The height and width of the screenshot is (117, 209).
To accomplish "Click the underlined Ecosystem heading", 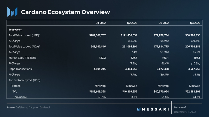I will 15,30.
